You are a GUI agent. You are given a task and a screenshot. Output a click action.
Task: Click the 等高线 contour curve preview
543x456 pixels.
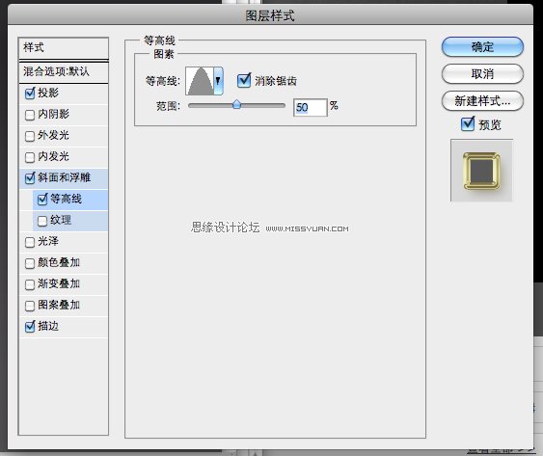tap(200, 81)
